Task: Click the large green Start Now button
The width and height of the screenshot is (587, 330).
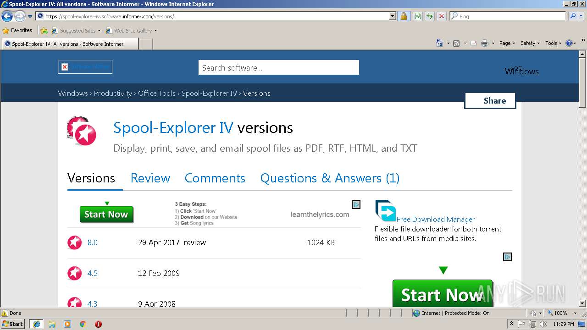Action: point(443,293)
